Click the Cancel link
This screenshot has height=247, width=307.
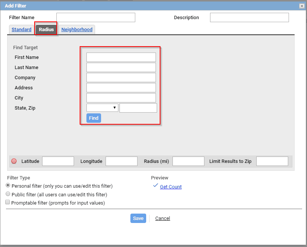pos(162,218)
